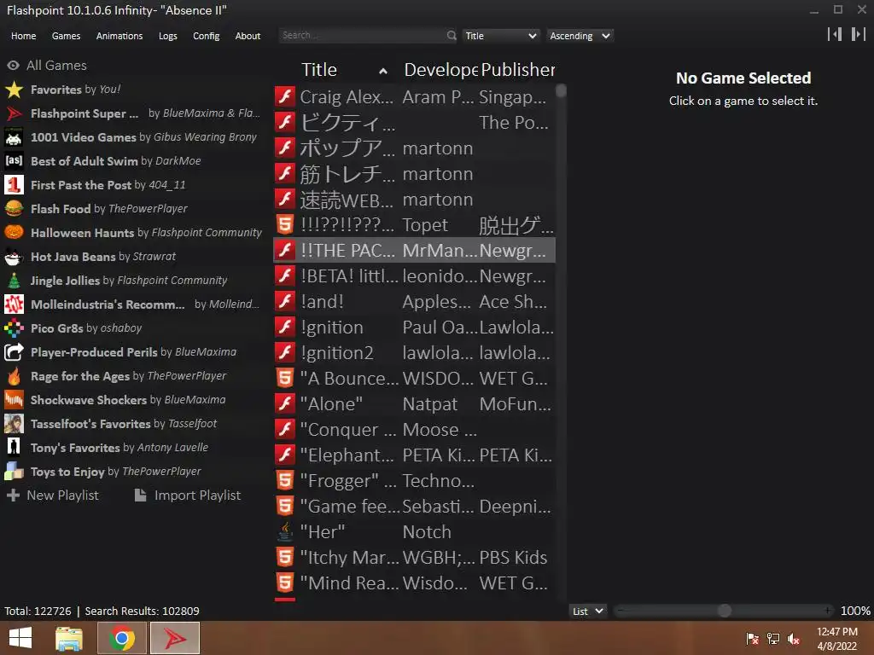Screen dimensions: 874x655
Task: Open the About page
Action: pos(248,36)
